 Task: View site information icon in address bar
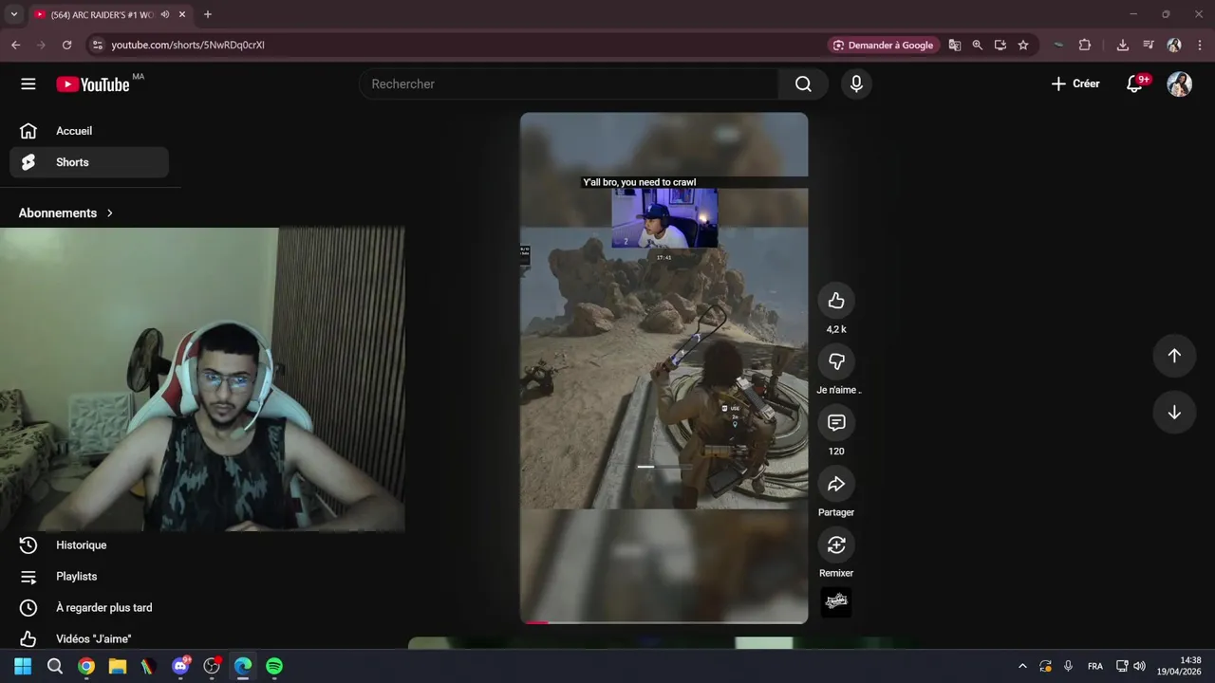coord(96,45)
